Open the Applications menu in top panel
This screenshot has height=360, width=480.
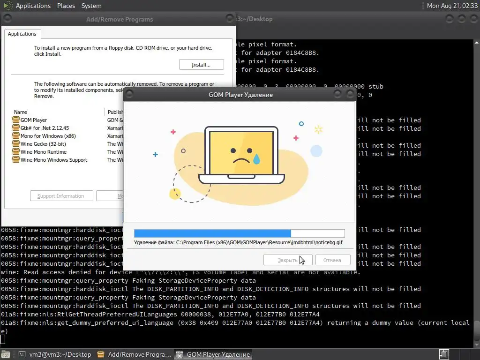point(33,6)
